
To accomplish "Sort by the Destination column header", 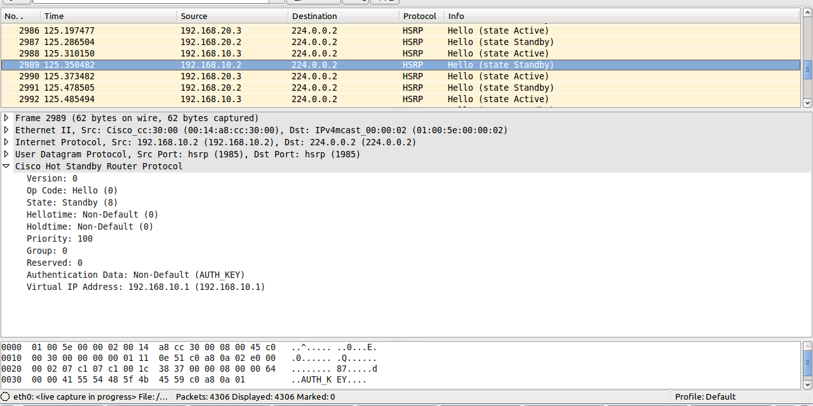I will click(344, 16).
